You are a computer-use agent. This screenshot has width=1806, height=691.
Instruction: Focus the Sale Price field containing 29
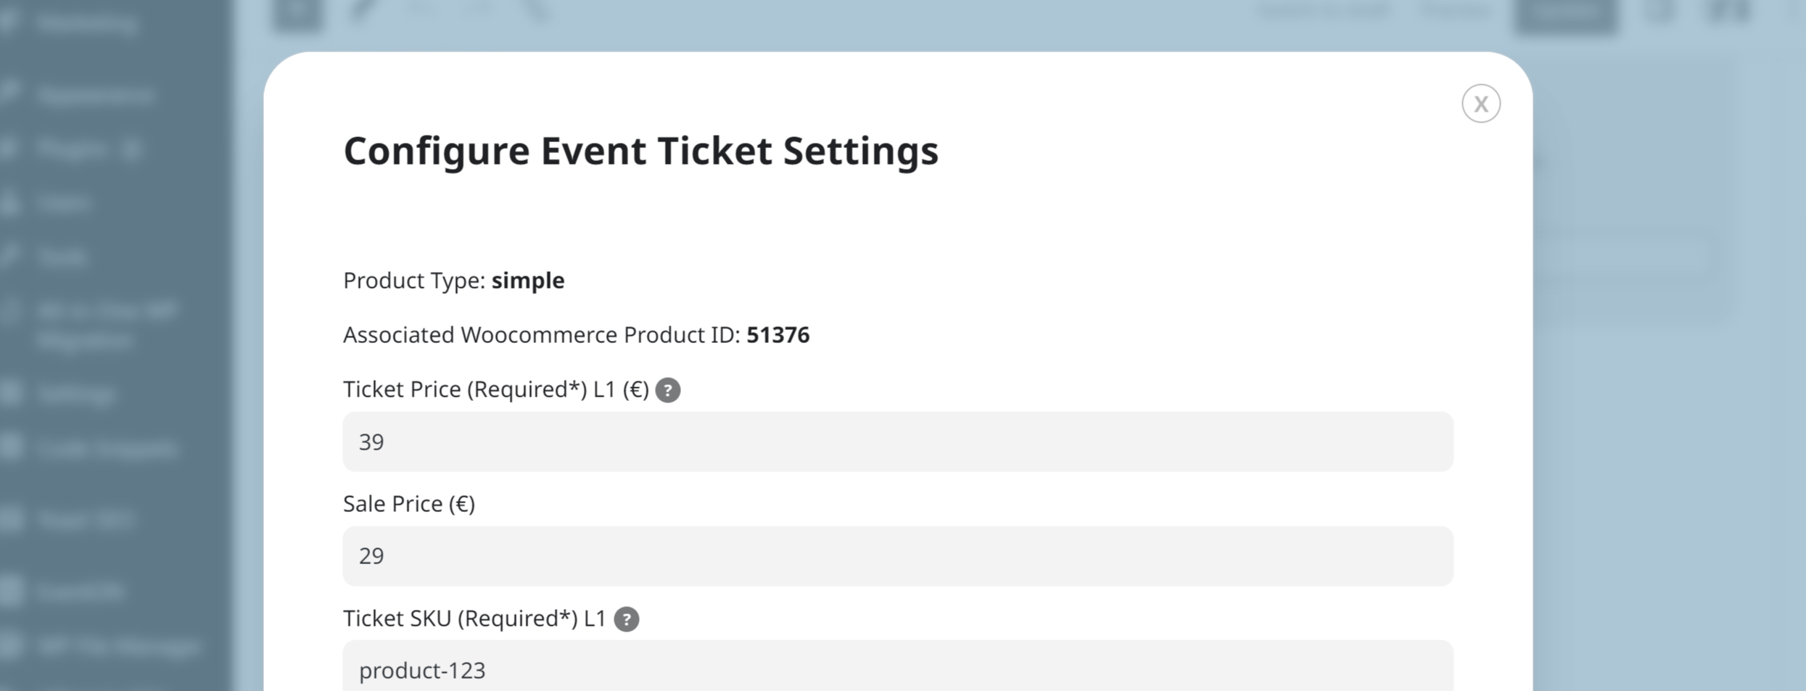(x=898, y=556)
